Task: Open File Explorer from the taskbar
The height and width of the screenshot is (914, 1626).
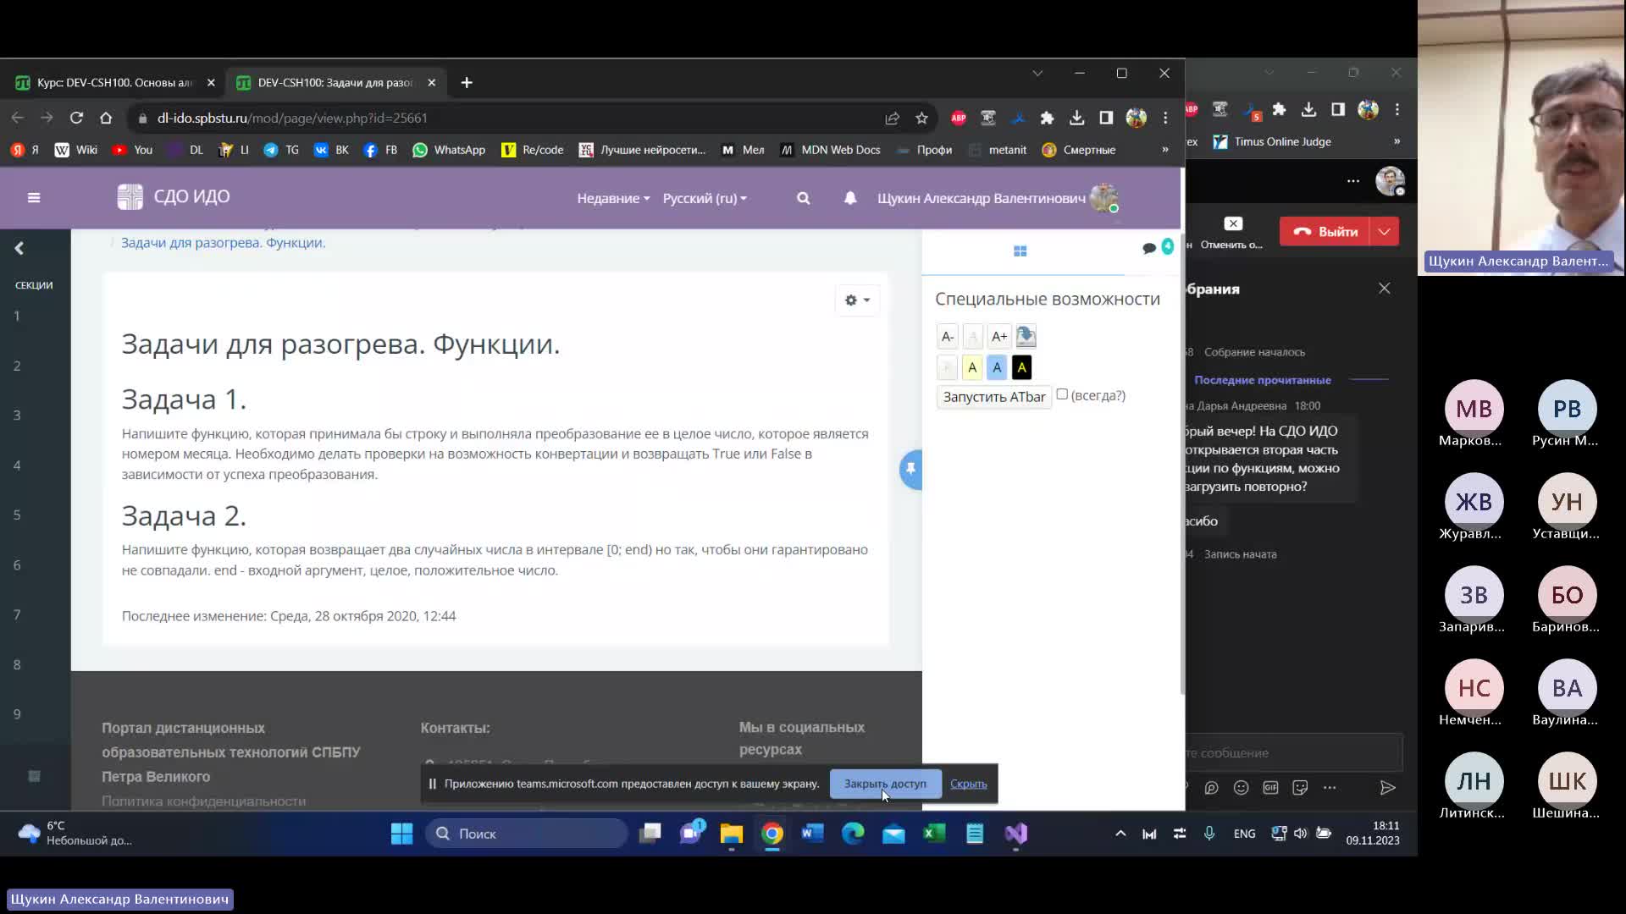Action: coord(732,834)
